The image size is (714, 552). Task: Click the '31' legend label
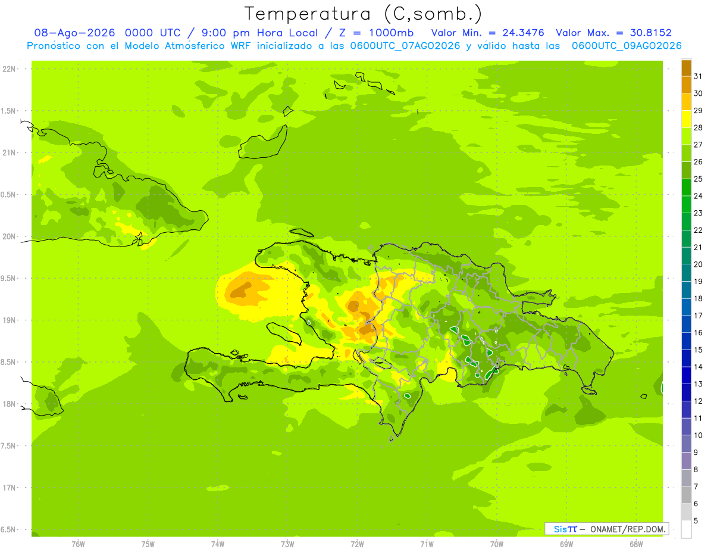pos(699,76)
